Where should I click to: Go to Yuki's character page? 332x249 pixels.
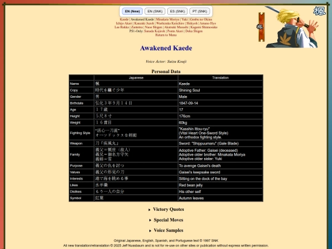[x=184, y=19]
